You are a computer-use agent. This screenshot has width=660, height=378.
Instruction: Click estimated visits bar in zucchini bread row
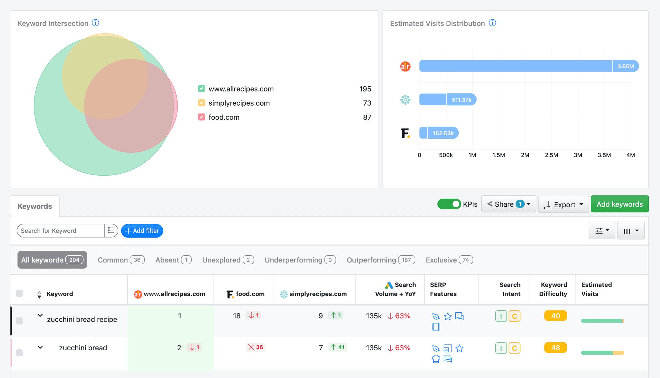click(x=603, y=353)
